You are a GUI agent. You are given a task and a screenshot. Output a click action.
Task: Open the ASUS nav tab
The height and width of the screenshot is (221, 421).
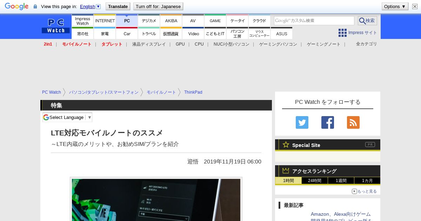(282, 33)
